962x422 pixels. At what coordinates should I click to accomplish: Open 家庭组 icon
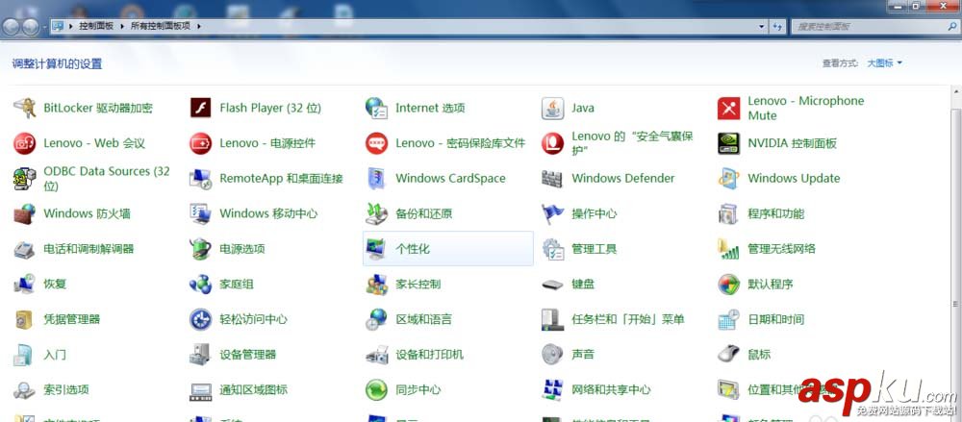point(201,284)
